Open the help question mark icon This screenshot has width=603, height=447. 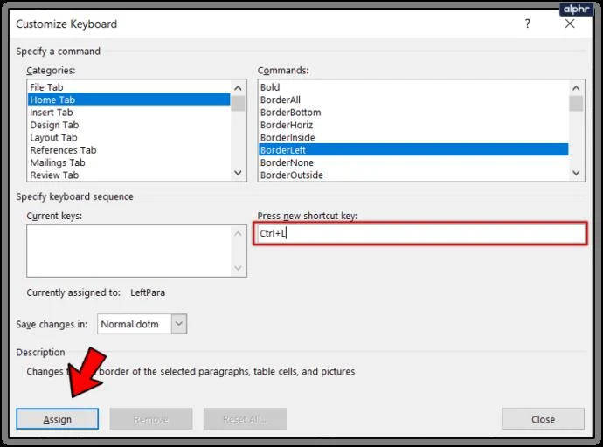(x=528, y=24)
